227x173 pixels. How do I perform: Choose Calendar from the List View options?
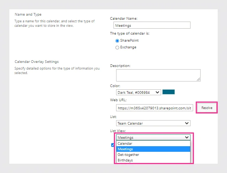click(153, 144)
